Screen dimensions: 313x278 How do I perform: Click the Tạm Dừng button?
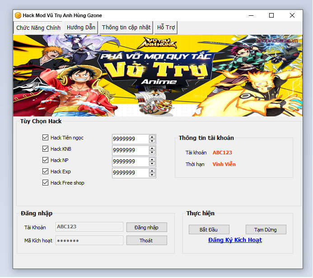pos(266,230)
